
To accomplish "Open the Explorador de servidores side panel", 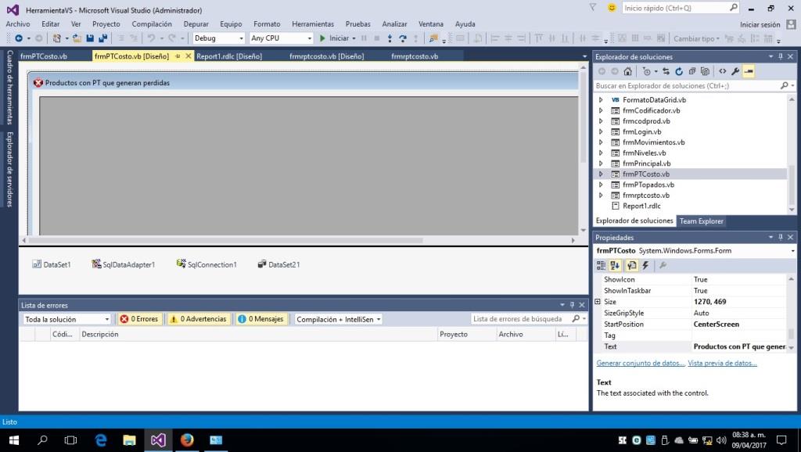I will point(9,169).
